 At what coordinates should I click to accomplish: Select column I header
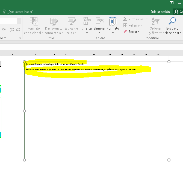coord(36,54)
